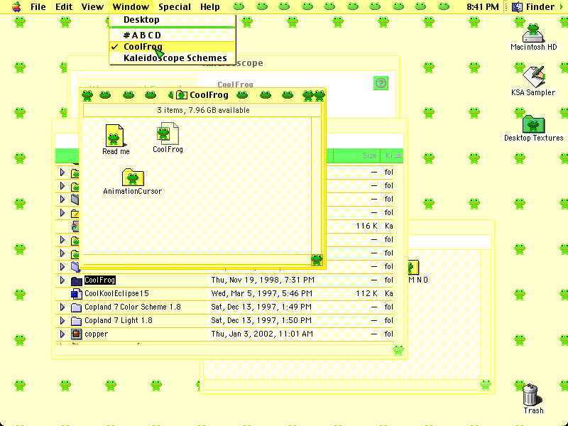568x426 pixels.
Task: Click the CoolFrog folder icon in list row
Action: pyautogui.click(x=77, y=280)
